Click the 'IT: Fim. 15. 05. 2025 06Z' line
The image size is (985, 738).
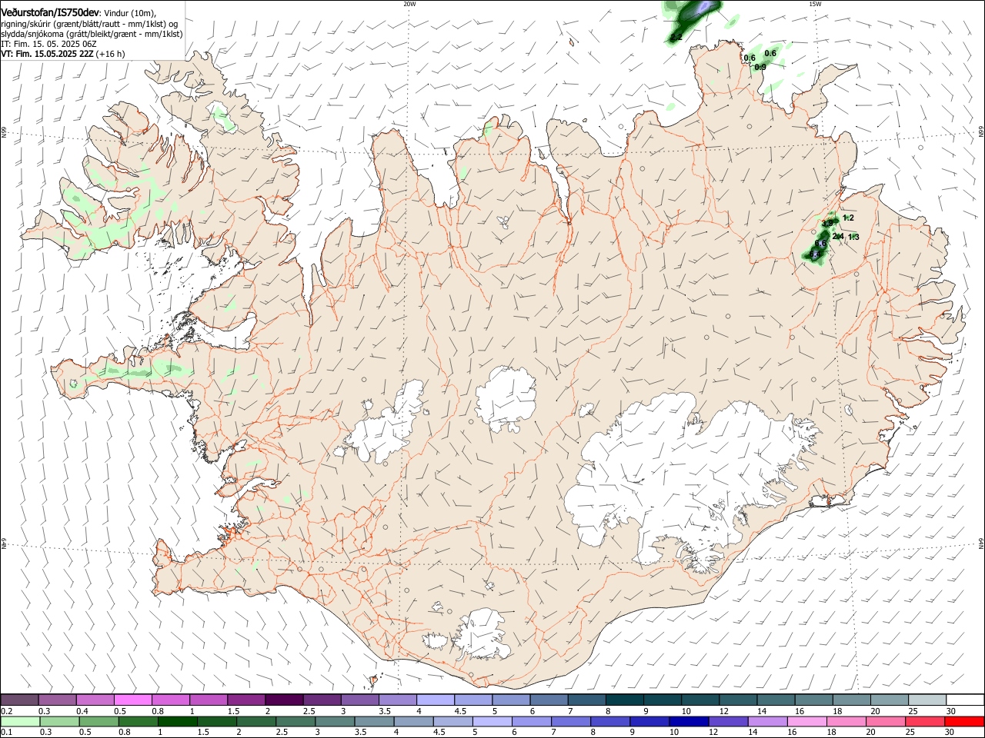pyautogui.click(x=48, y=44)
